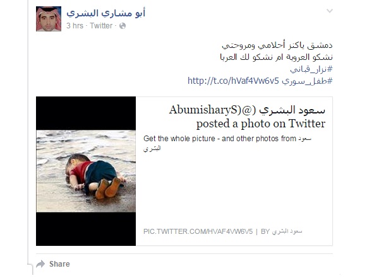Screen dimensions: 379x278
Task: Open the link preview photo thumbnail
Action: [x=86, y=171]
